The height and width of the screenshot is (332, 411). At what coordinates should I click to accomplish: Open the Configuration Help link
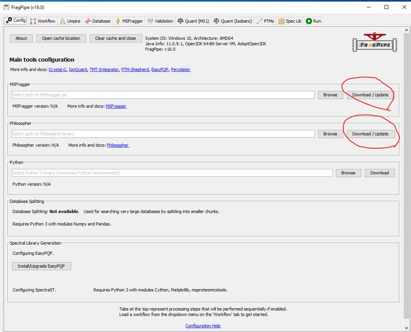point(203,326)
